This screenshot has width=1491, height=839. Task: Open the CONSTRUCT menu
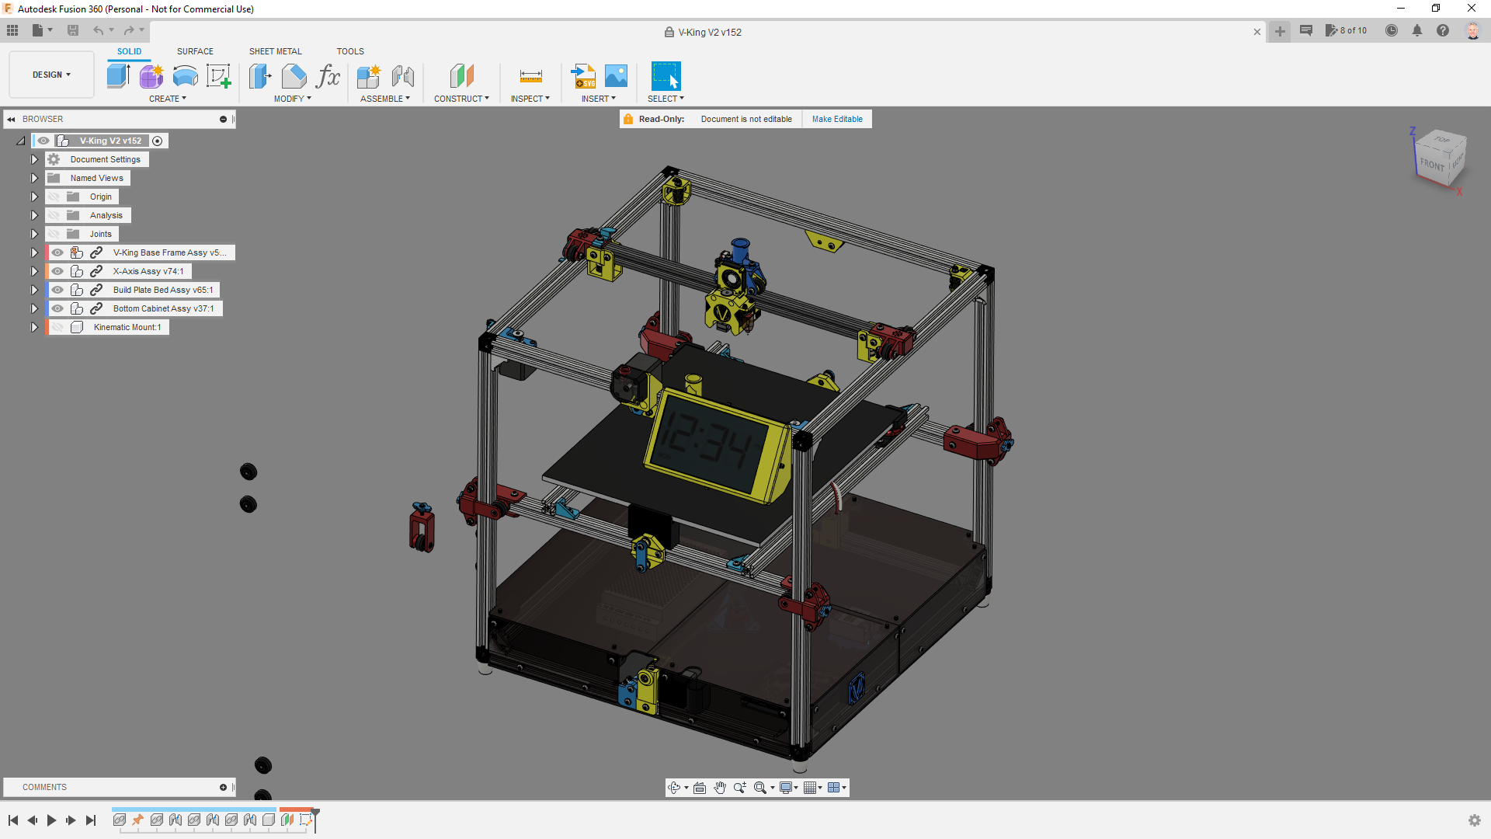[461, 99]
